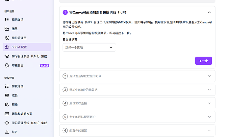Click the 下一步 button
The height and width of the screenshot is (137, 227).
coord(203,61)
